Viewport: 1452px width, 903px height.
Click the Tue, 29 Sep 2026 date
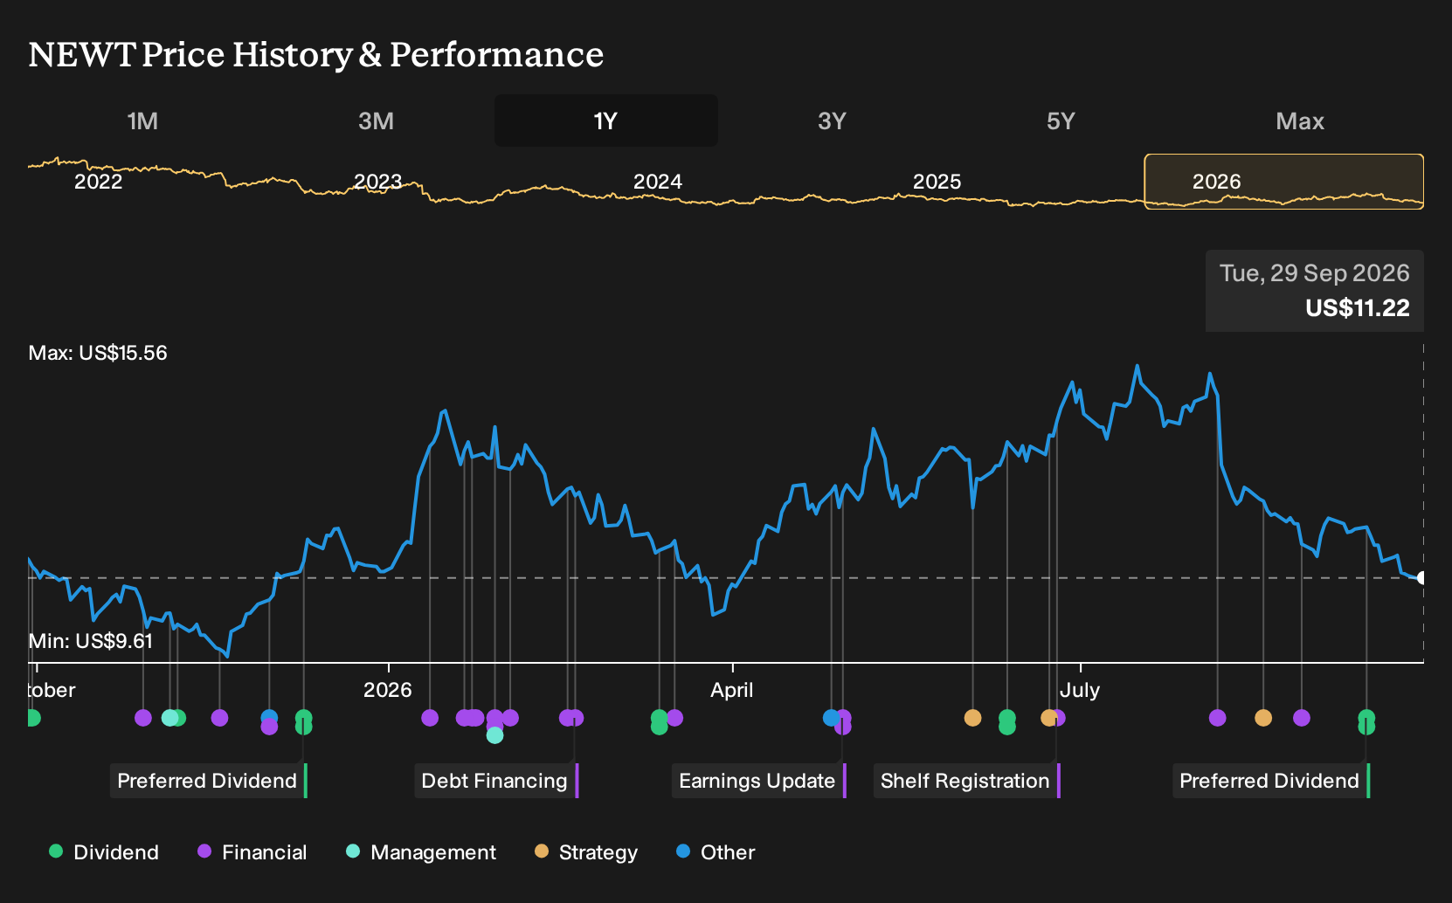[1315, 273]
